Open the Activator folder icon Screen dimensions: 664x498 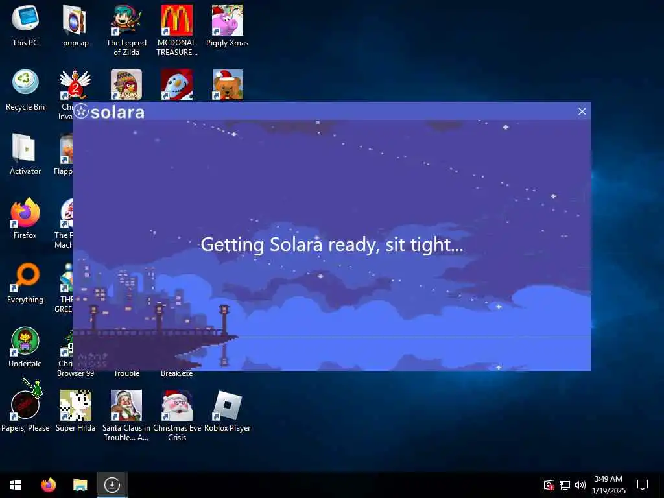click(x=25, y=154)
